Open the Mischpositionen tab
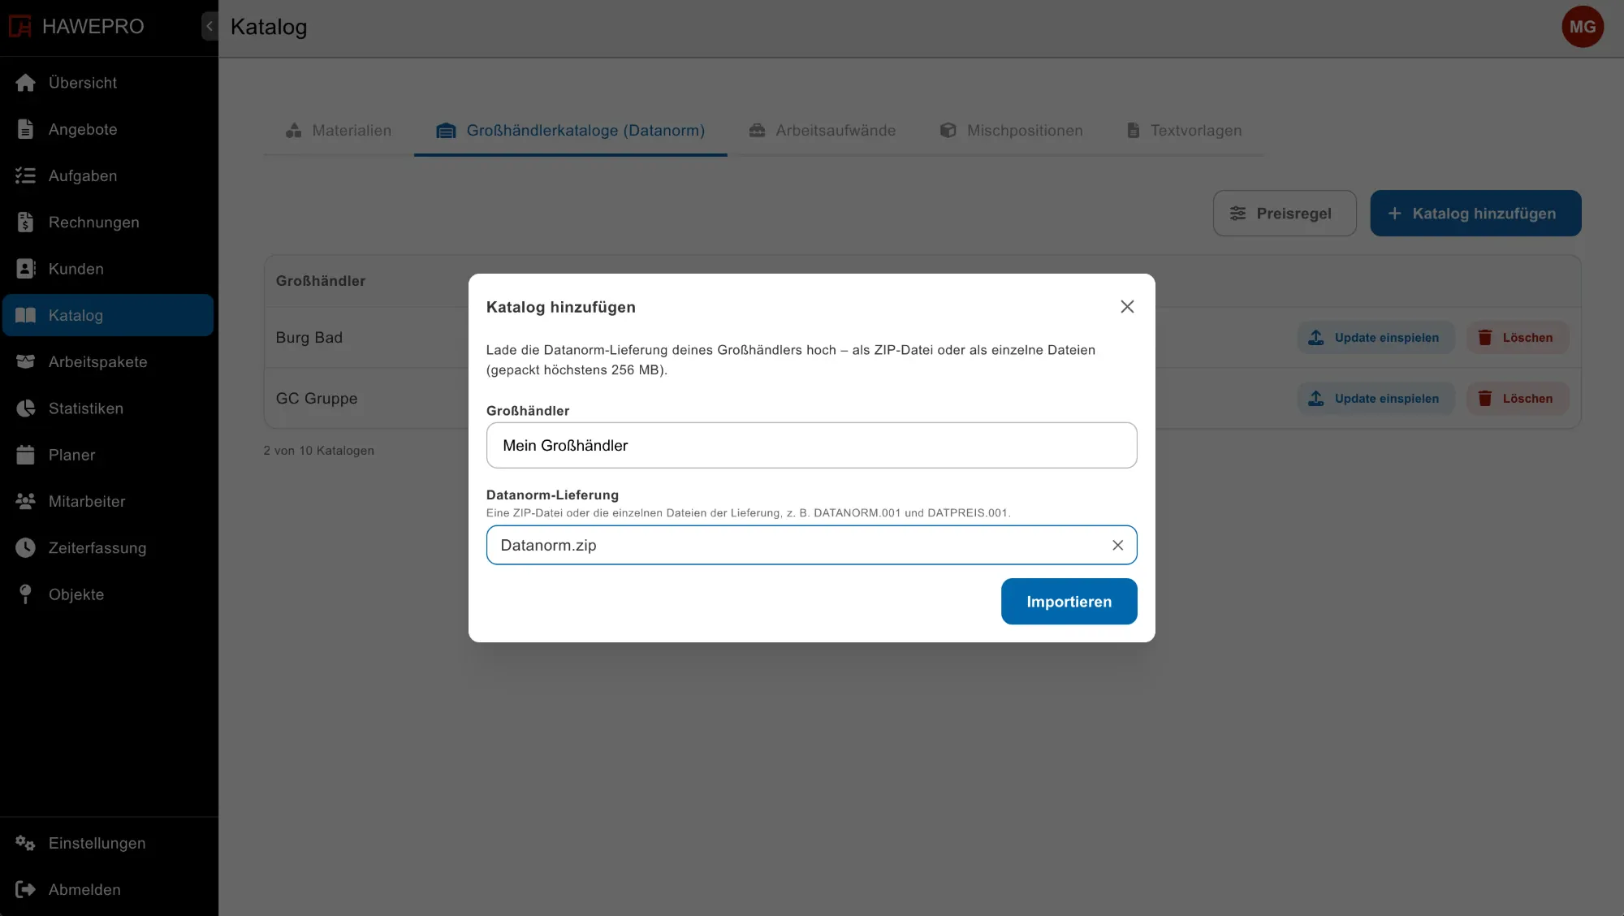The image size is (1624, 916). tap(1012, 130)
